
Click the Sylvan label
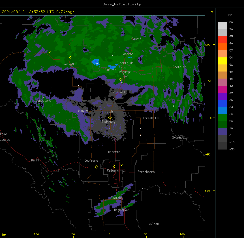(110, 69)
